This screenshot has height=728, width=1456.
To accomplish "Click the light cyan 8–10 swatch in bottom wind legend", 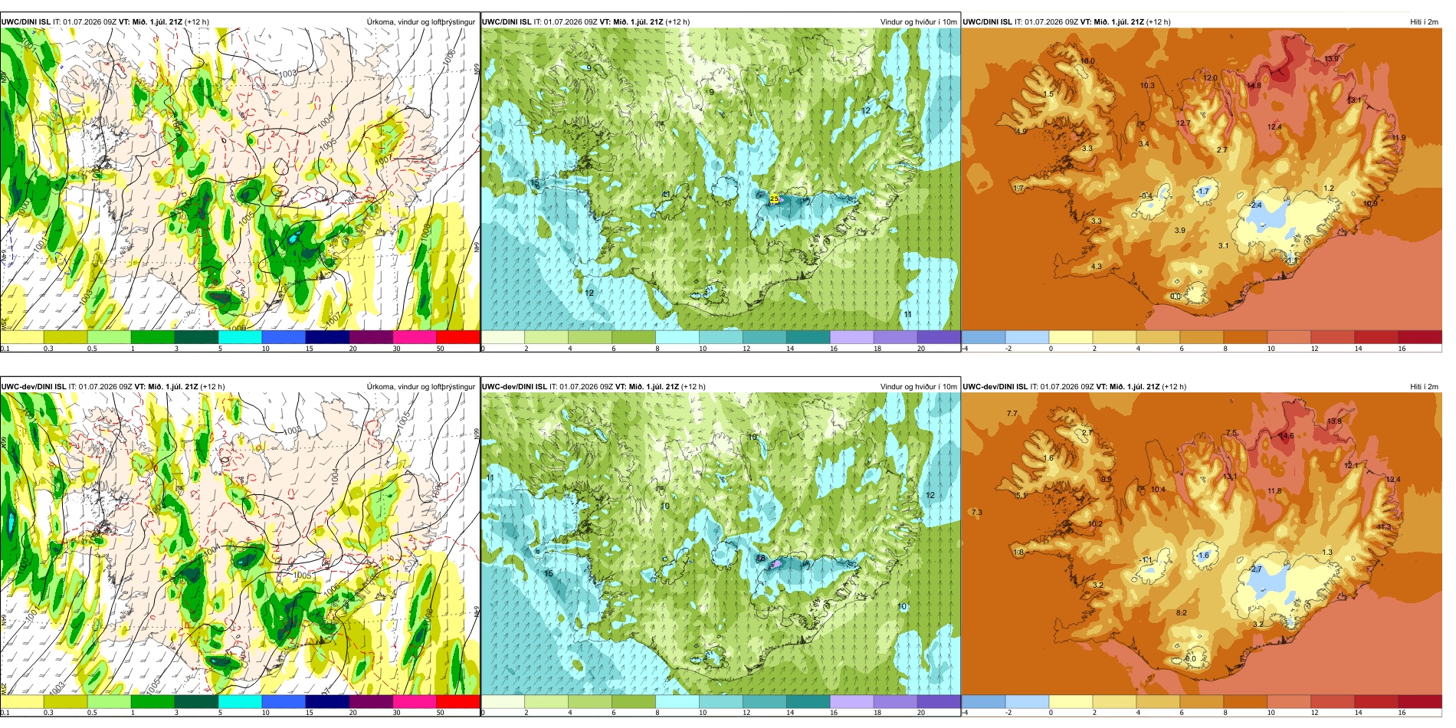I will pos(677,702).
